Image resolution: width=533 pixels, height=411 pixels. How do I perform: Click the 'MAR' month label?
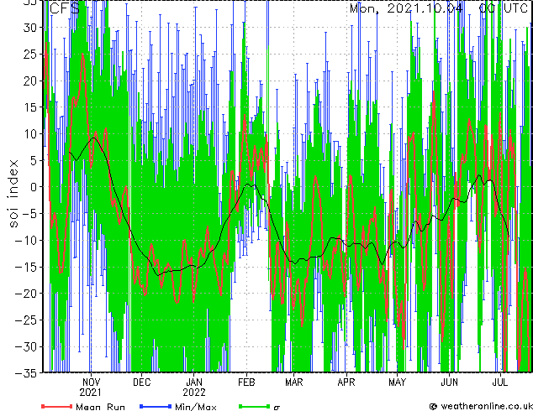[x=294, y=382]
